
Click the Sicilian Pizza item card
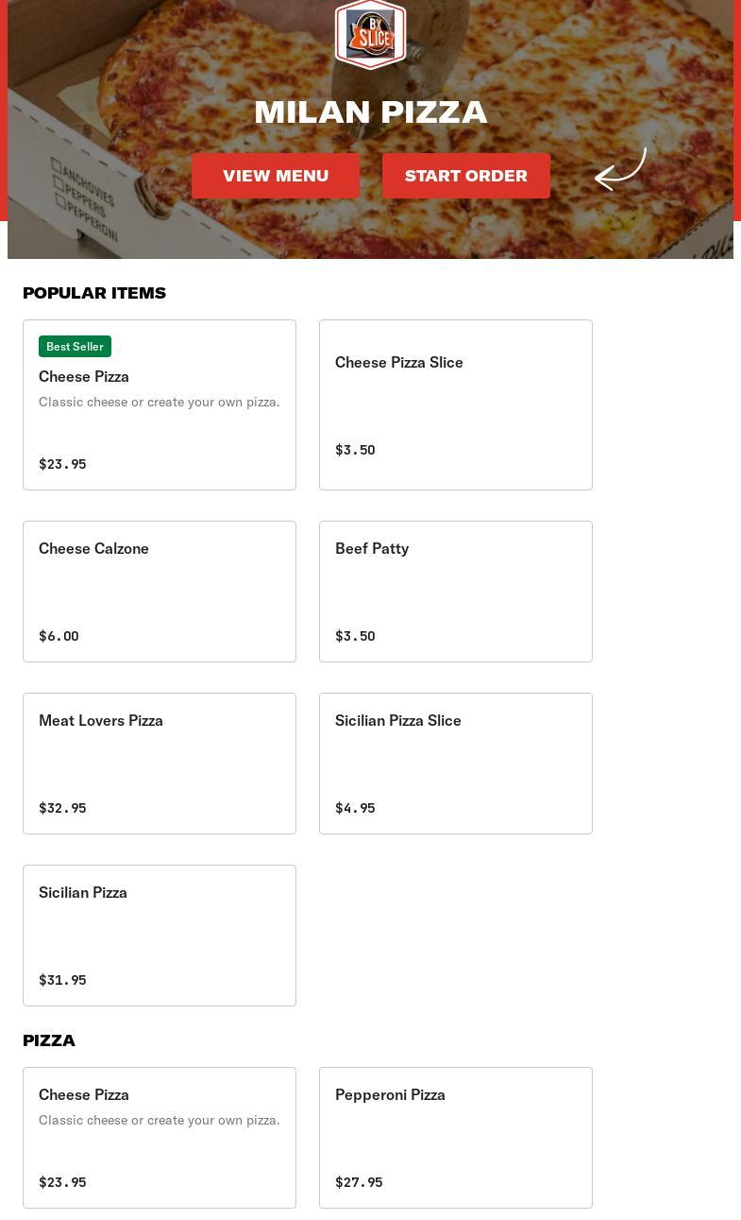click(x=160, y=936)
